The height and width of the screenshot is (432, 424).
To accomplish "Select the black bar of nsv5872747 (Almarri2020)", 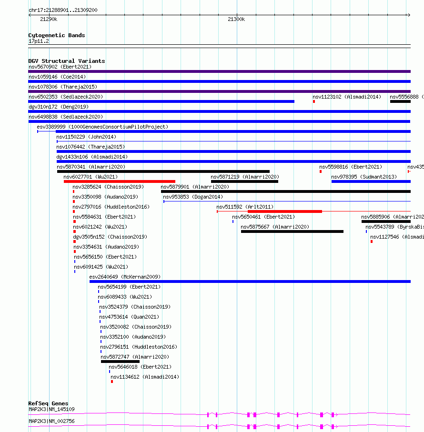I will point(120,362).
